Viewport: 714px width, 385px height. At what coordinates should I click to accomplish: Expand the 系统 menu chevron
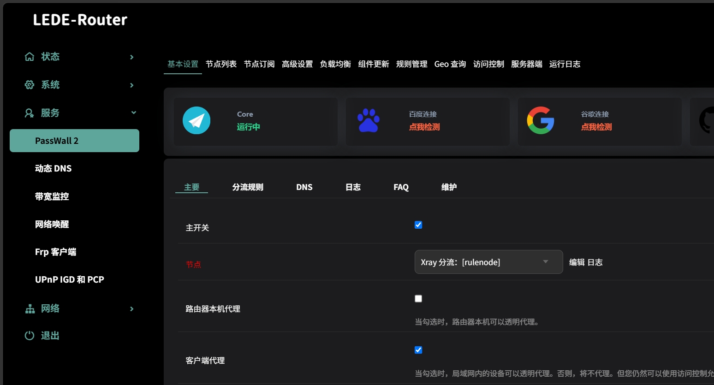[x=132, y=85]
